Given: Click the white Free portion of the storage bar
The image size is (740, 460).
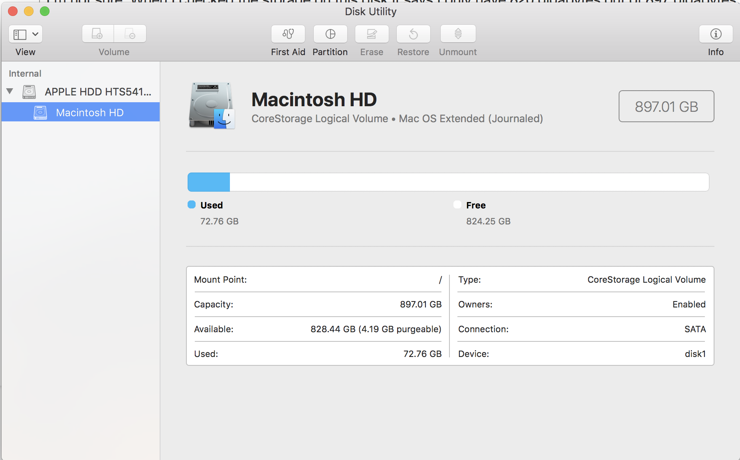Looking at the screenshot, I should 469,182.
